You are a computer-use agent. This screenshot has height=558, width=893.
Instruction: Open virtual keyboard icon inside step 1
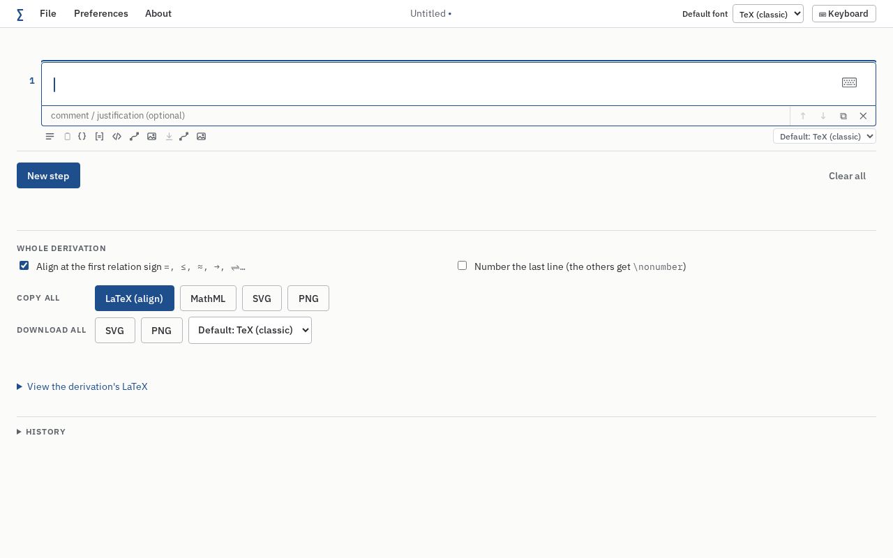point(849,82)
